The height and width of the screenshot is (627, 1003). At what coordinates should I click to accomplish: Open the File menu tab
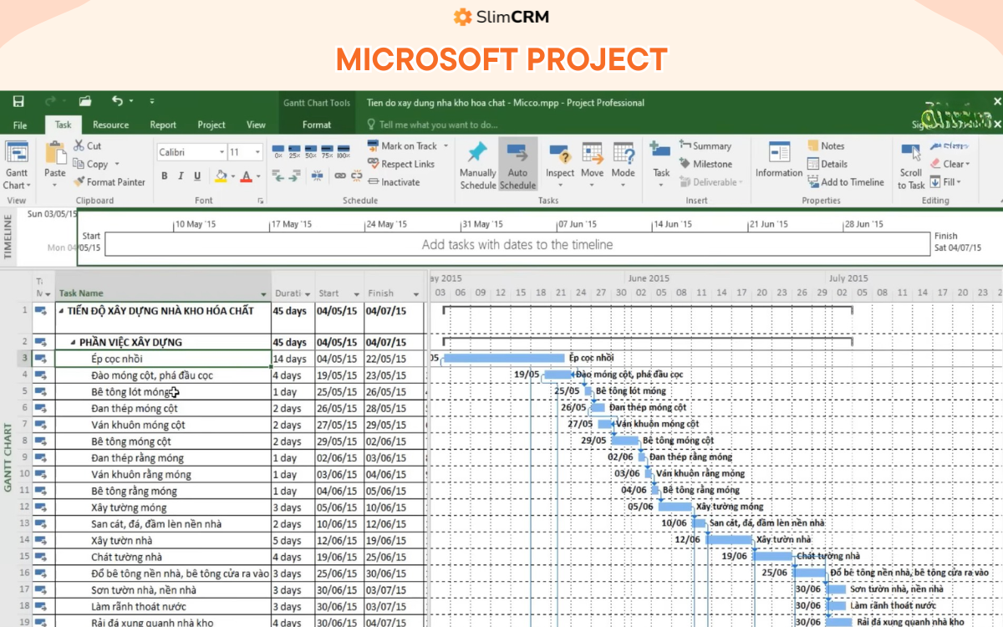[20, 125]
